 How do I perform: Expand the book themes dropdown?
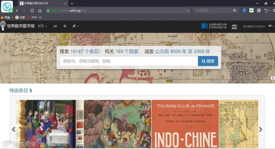point(76,26)
